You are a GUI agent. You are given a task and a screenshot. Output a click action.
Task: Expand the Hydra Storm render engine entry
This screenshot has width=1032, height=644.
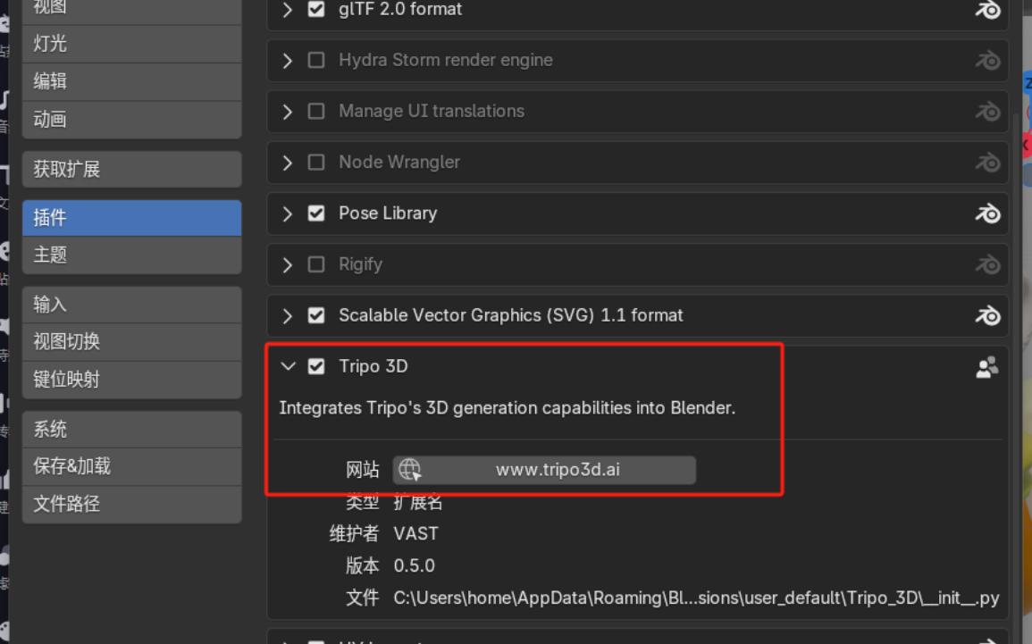(288, 60)
